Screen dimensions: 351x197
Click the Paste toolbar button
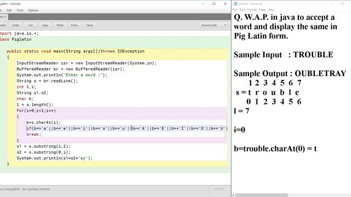click(x=60, y=25)
